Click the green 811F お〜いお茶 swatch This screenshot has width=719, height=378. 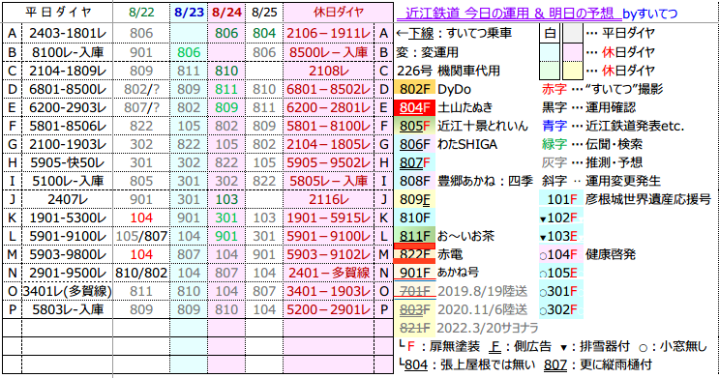414,236
